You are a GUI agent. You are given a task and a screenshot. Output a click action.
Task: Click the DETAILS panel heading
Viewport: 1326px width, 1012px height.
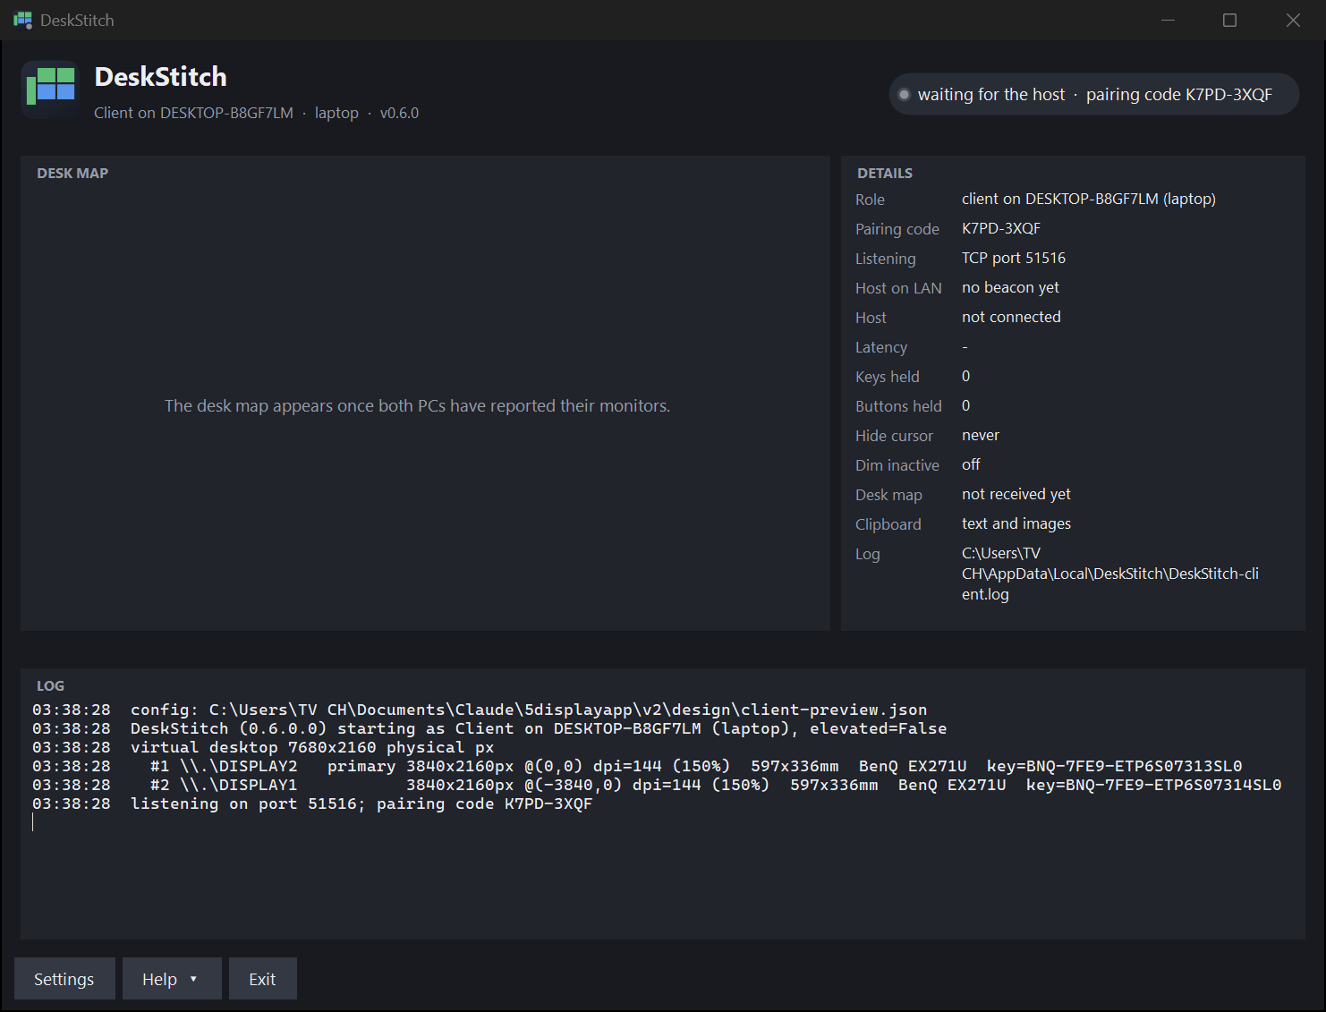[x=885, y=174]
